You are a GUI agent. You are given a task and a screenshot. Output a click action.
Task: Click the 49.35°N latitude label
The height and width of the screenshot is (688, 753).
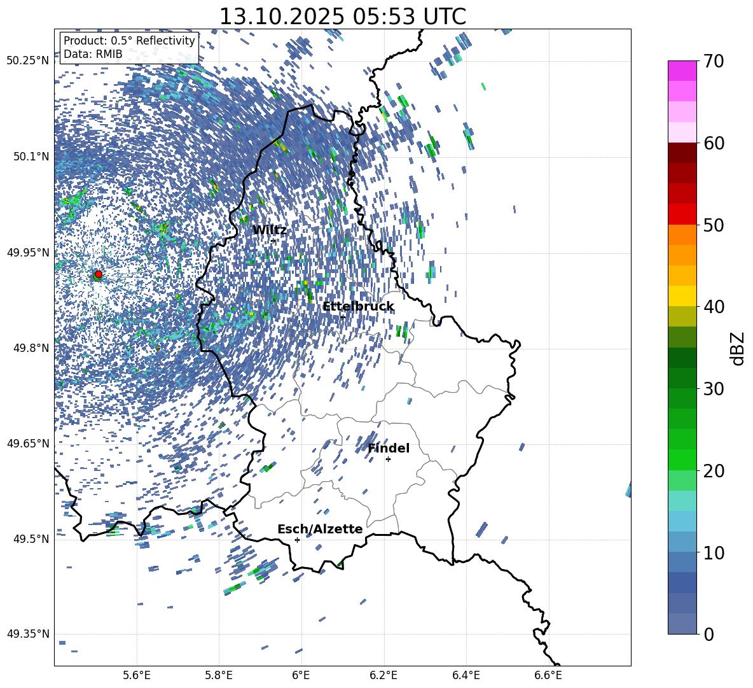click(28, 634)
